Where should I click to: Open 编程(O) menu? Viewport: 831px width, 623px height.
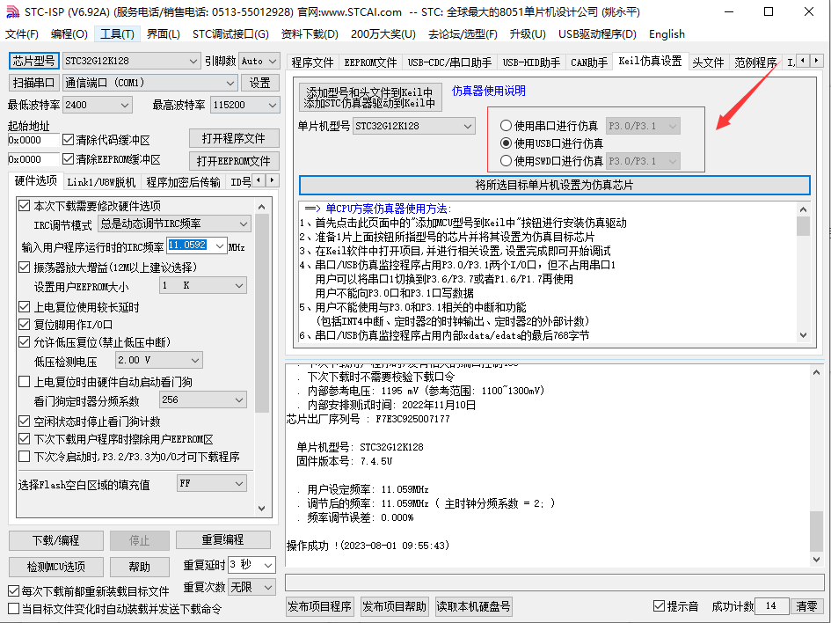coord(69,34)
